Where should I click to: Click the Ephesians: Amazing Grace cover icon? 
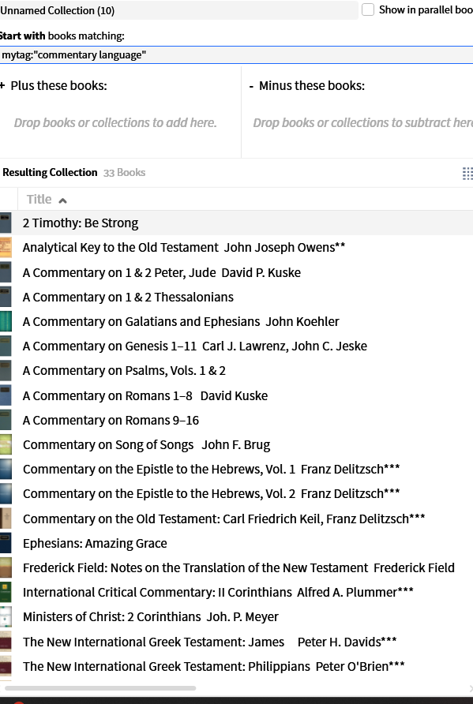click(x=6, y=543)
